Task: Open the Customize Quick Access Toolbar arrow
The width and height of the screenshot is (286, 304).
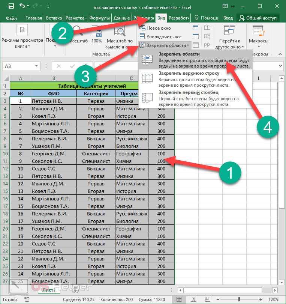Action: [48, 7]
